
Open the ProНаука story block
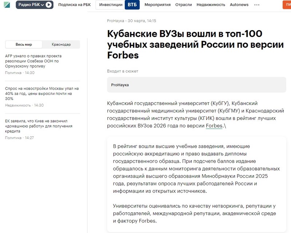pos(196,85)
